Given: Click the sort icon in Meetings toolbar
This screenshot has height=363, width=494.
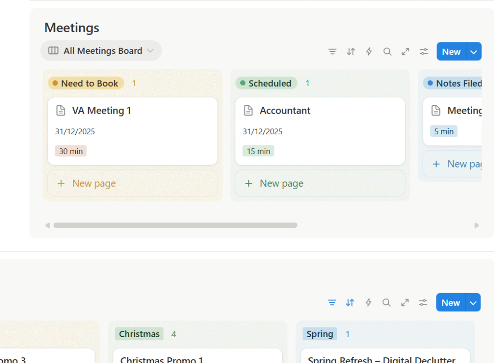Looking at the screenshot, I should click(351, 52).
